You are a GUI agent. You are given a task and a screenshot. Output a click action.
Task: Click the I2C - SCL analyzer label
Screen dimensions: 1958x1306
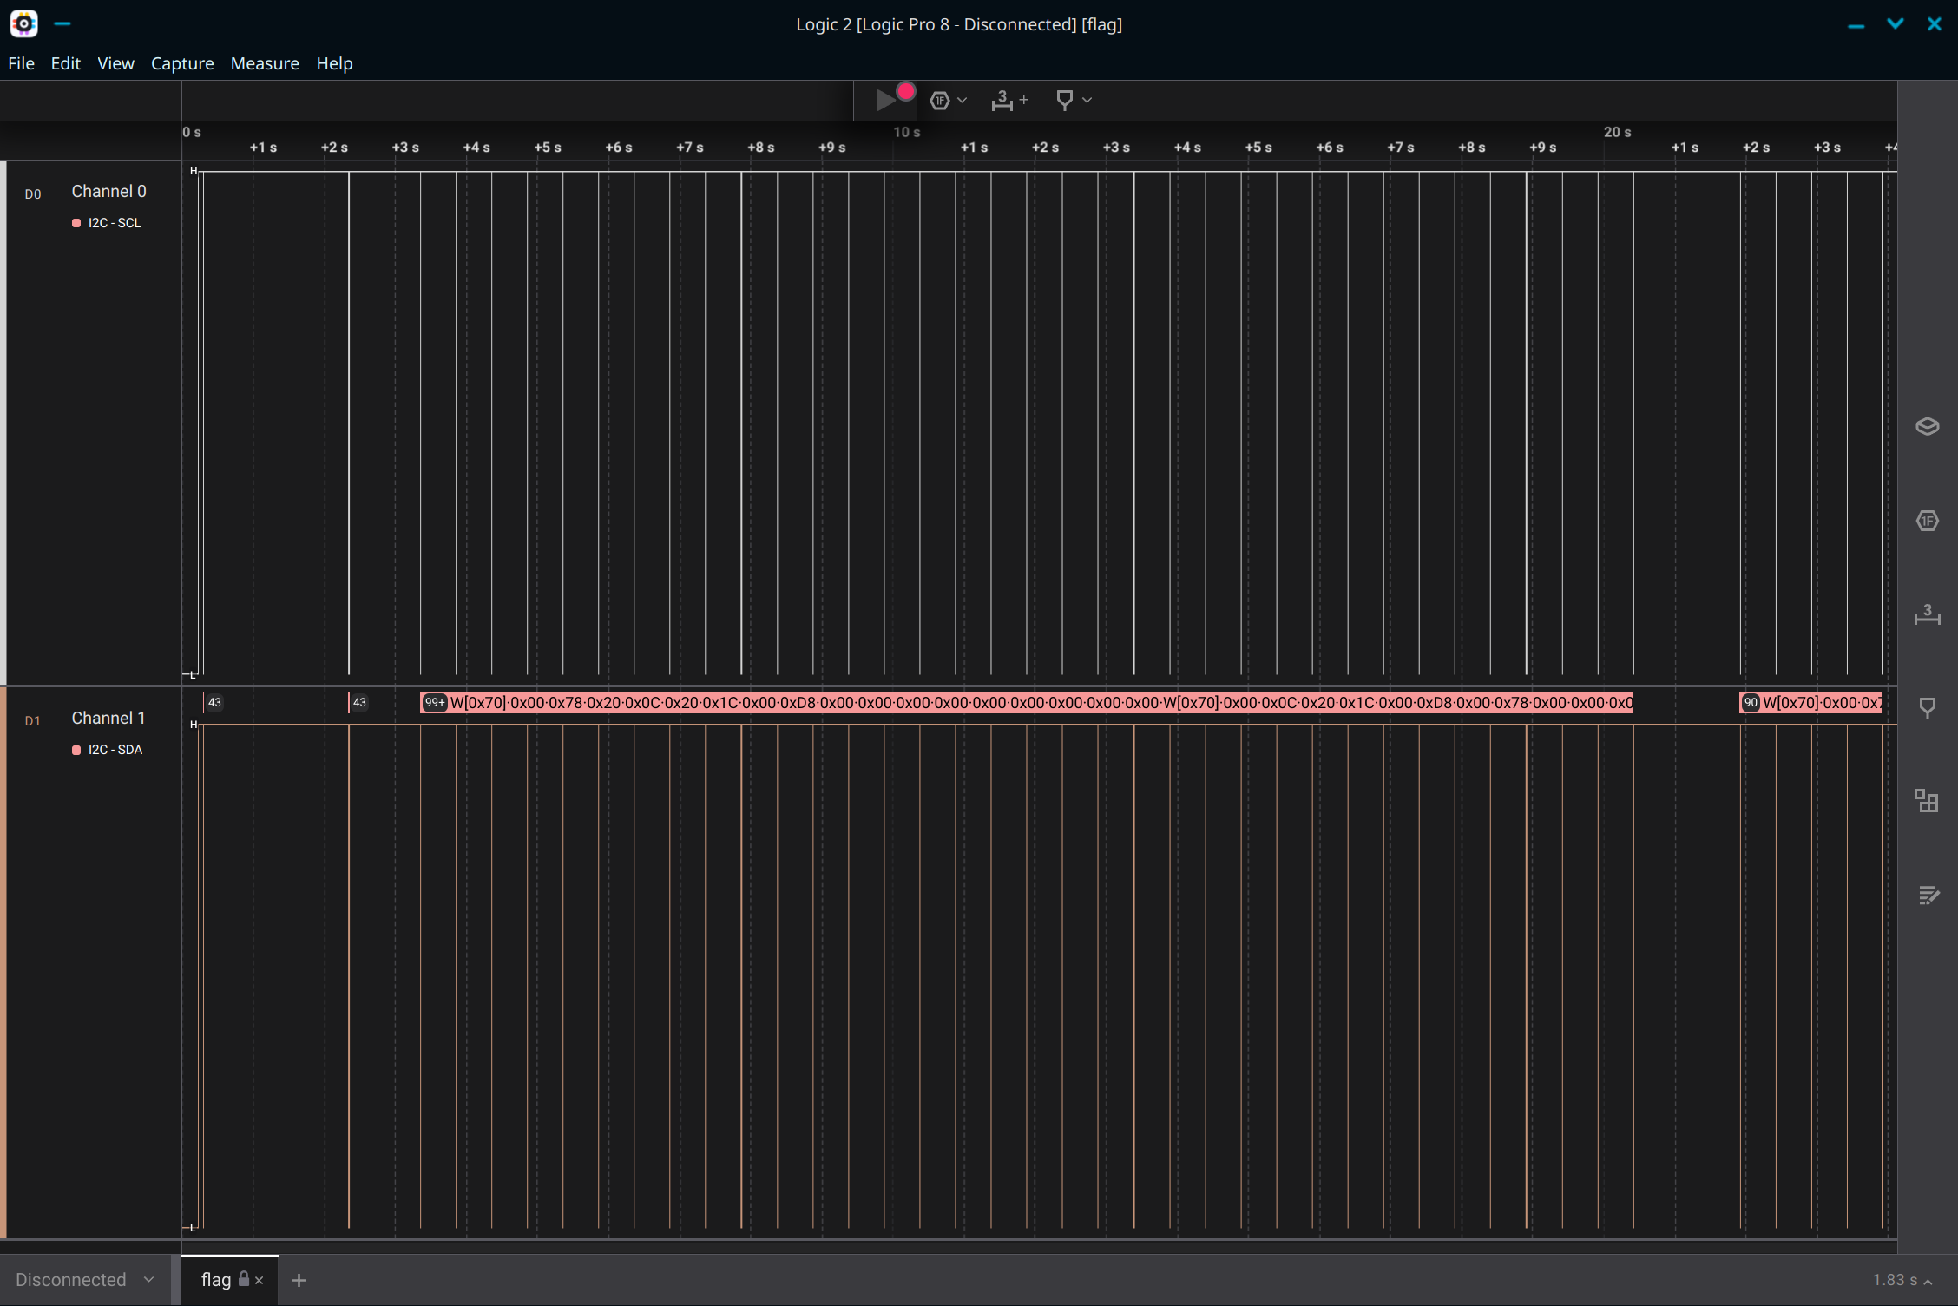(115, 223)
